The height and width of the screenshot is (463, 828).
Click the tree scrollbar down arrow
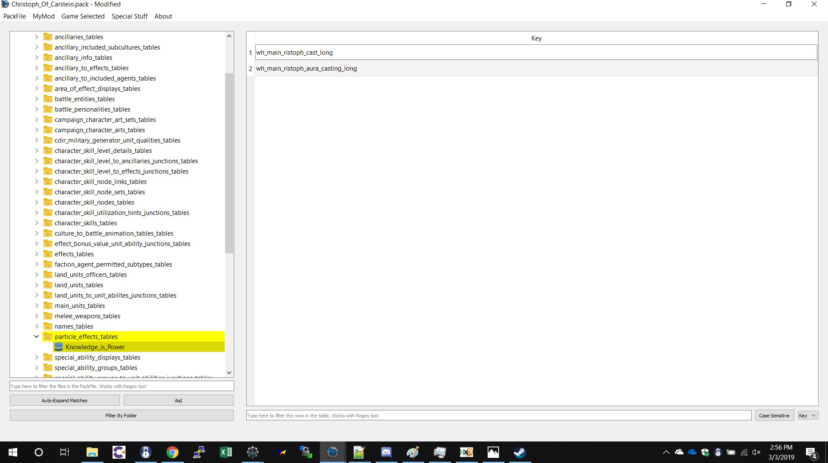click(x=229, y=373)
